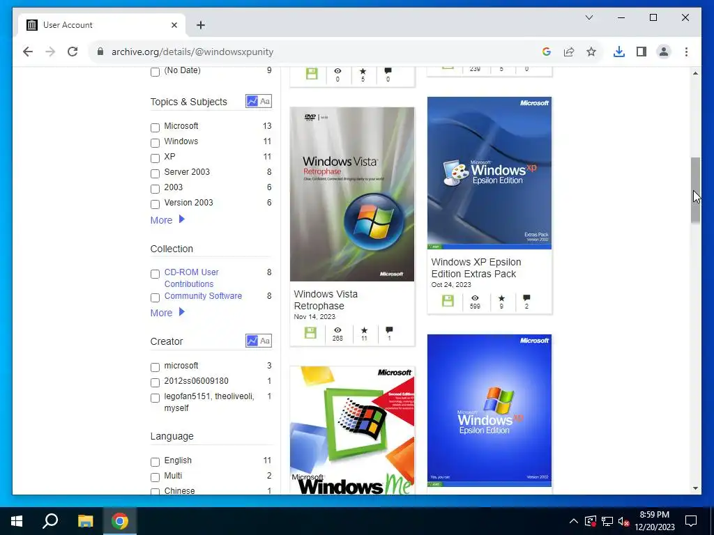Click the views eye icon for Windows Vista Retrophase
714x535 pixels.
(337, 330)
